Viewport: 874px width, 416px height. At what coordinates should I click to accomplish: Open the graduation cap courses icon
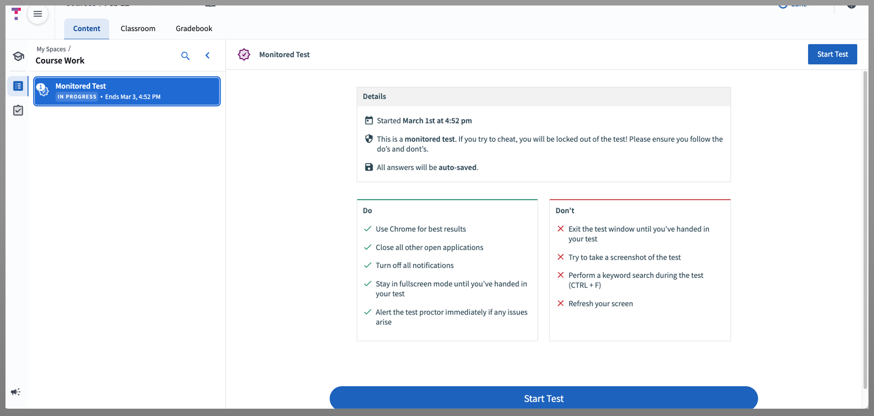[18, 56]
